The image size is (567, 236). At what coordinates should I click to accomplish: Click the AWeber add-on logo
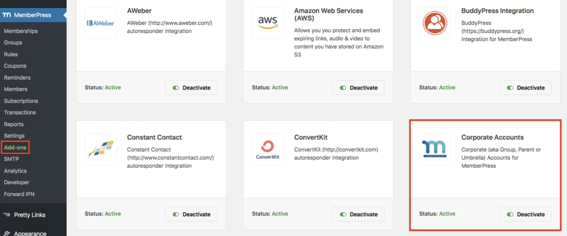tap(100, 23)
